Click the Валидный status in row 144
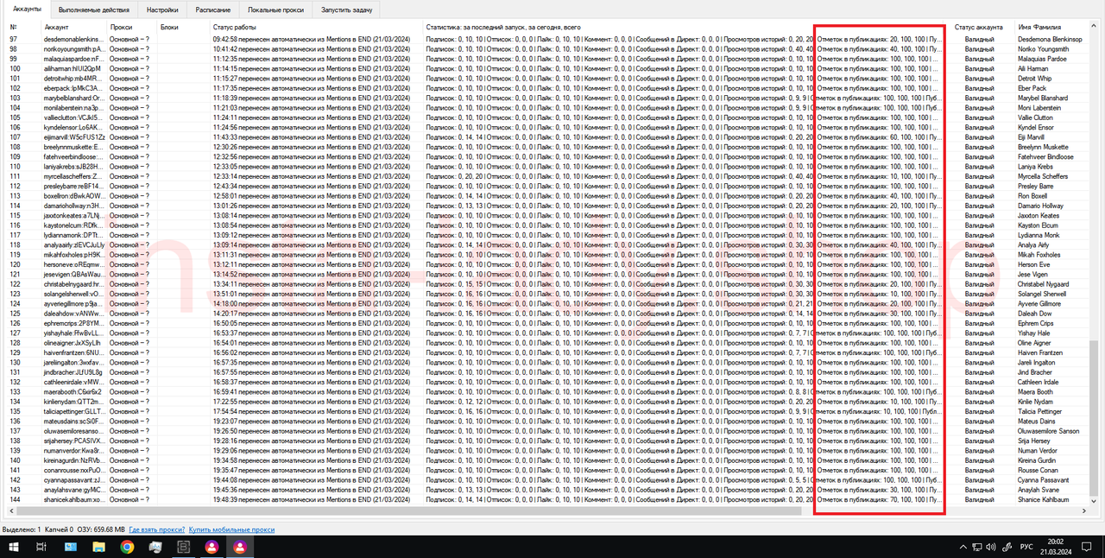 (x=979, y=498)
